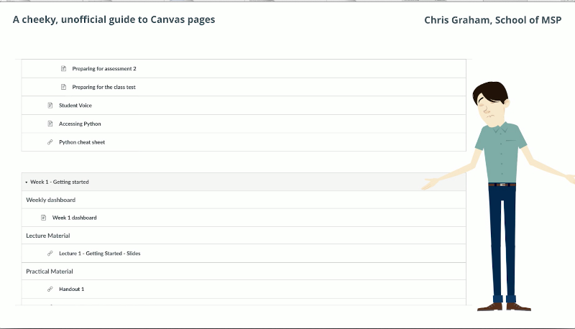Go to the Accessing Python page
The height and width of the screenshot is (329, 575).
click(80, 124)
